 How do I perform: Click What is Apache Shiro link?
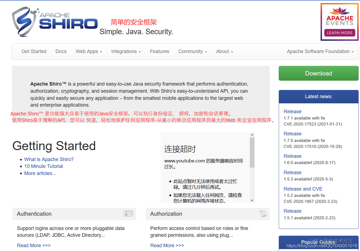(x=49, y=159)
